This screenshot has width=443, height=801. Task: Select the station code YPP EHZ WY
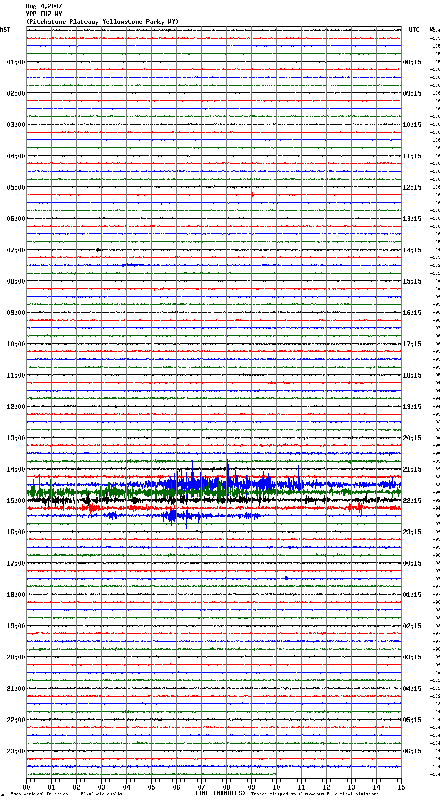coord(44,14)
